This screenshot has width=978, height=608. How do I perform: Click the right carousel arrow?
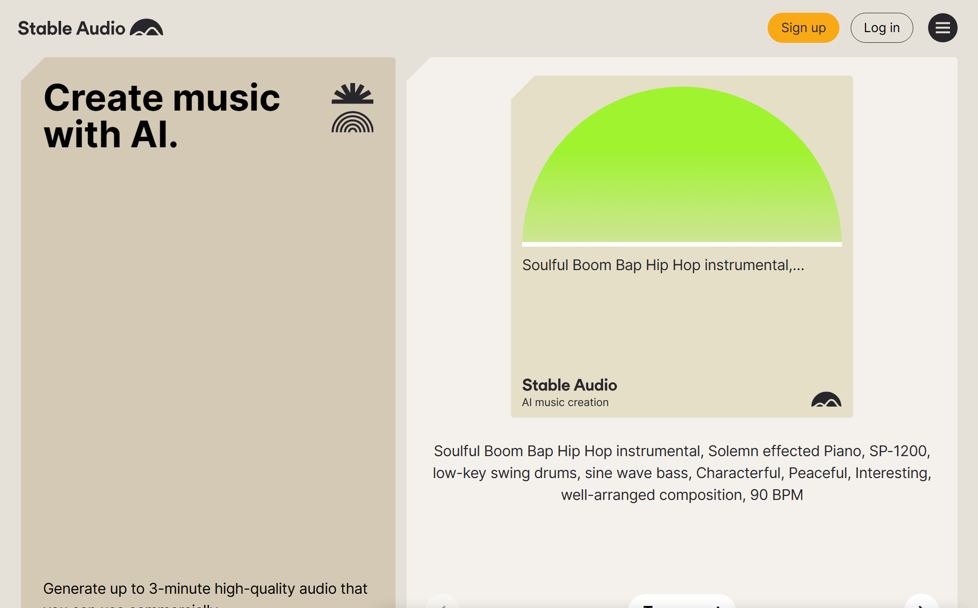[920, 604]
